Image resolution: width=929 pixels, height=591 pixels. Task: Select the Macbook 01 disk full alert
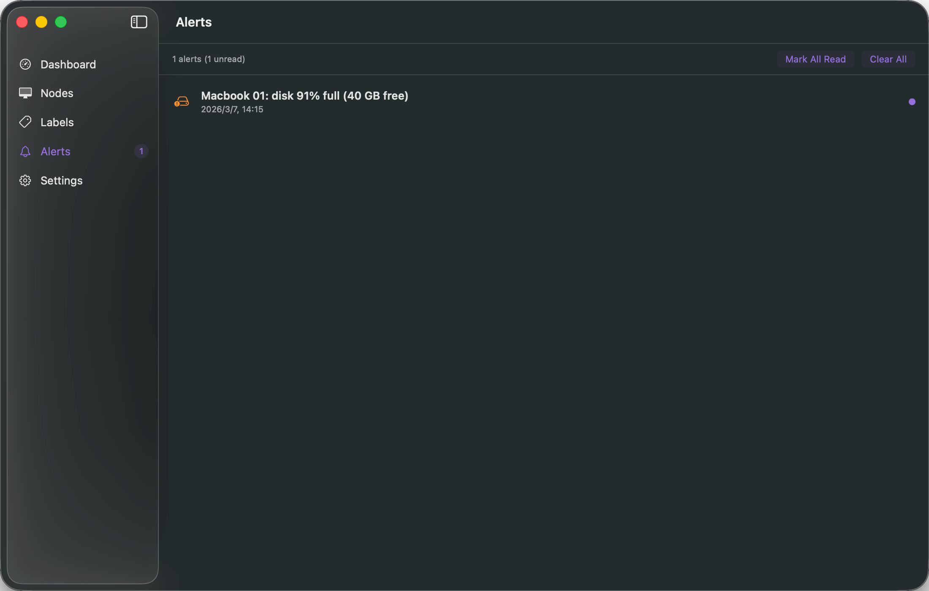point(304,96)
